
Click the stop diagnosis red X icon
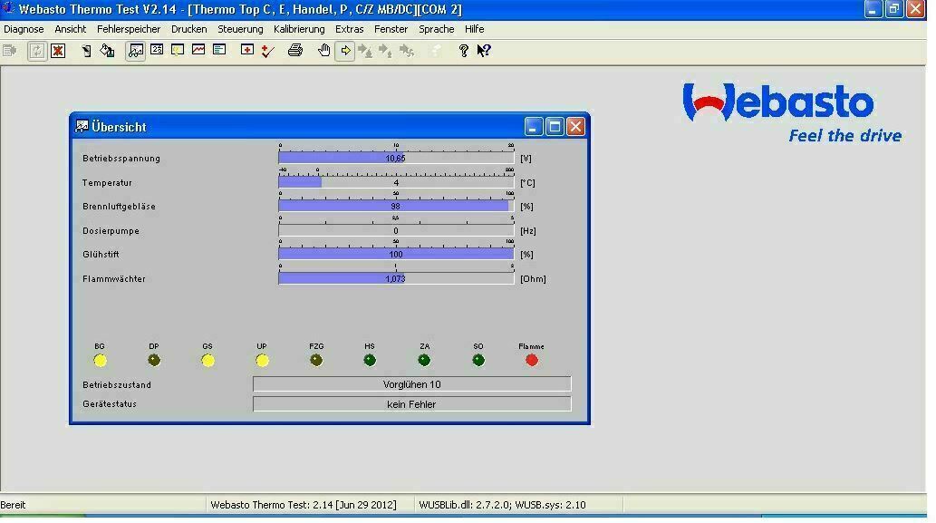point(58,51)
